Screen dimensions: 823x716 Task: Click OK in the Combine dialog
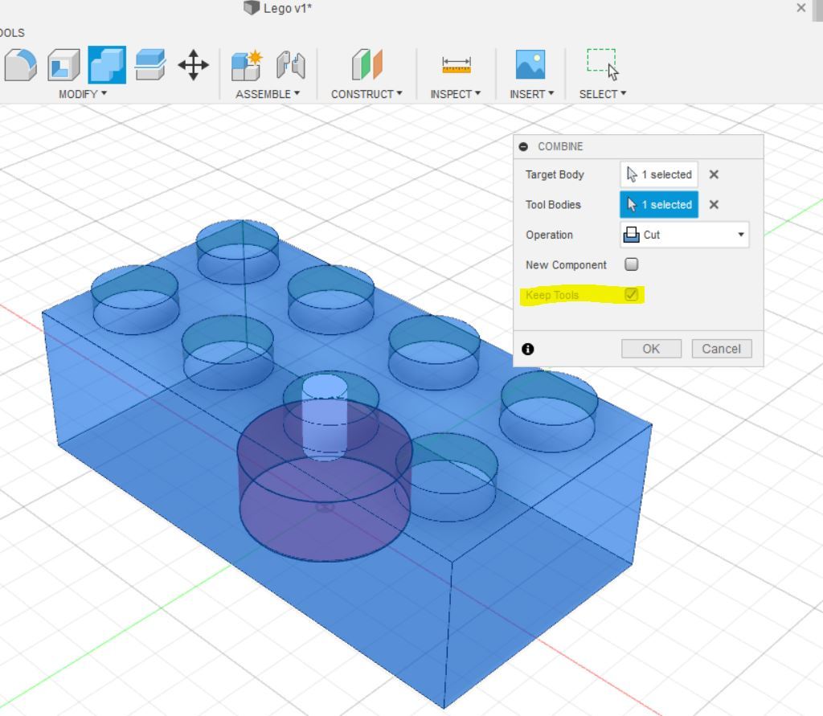pyautogui.click(x=651, y=349)
